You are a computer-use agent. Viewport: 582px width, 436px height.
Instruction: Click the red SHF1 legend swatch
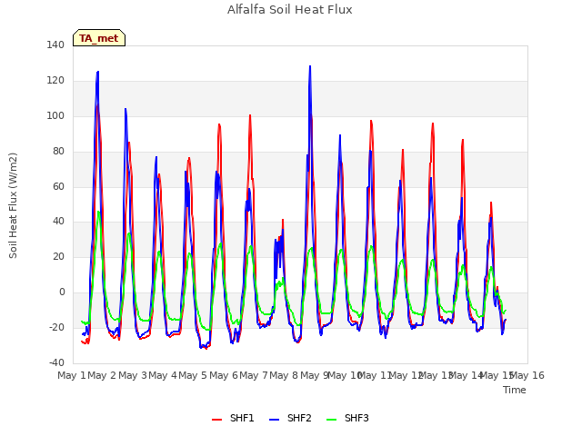(216, 420)
